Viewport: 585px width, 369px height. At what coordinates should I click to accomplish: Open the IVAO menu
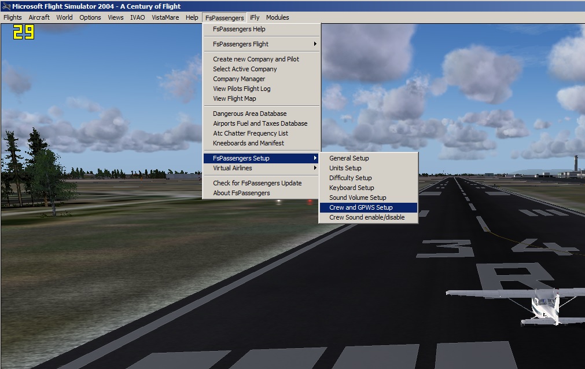(137, 17)
